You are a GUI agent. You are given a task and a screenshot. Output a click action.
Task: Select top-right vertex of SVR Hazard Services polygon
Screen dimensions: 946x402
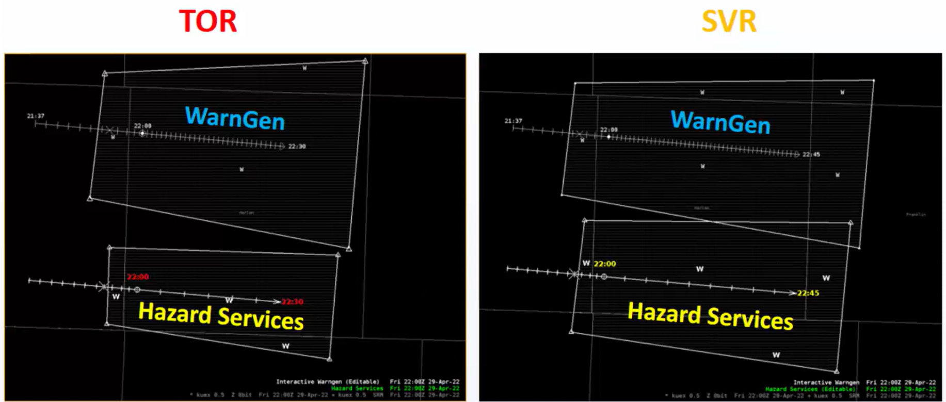tap(851, 223)
